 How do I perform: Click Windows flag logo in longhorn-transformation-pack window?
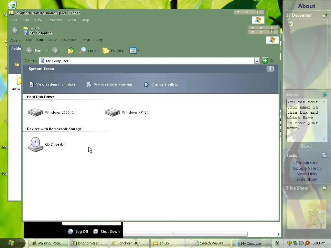258,20
